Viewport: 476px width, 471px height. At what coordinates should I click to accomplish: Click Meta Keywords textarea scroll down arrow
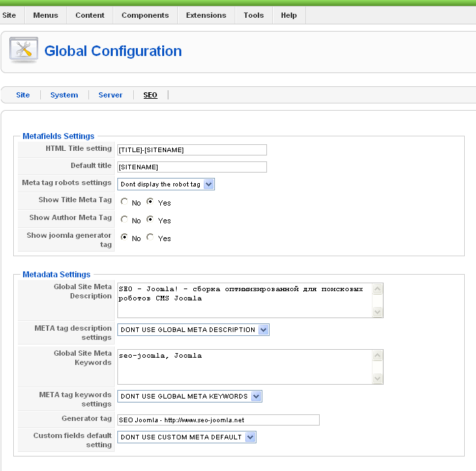(377, 378)
